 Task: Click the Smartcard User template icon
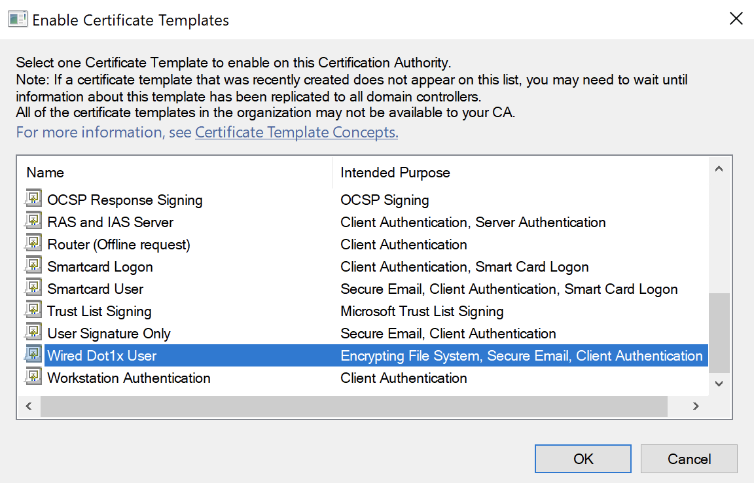pos(33,289)
